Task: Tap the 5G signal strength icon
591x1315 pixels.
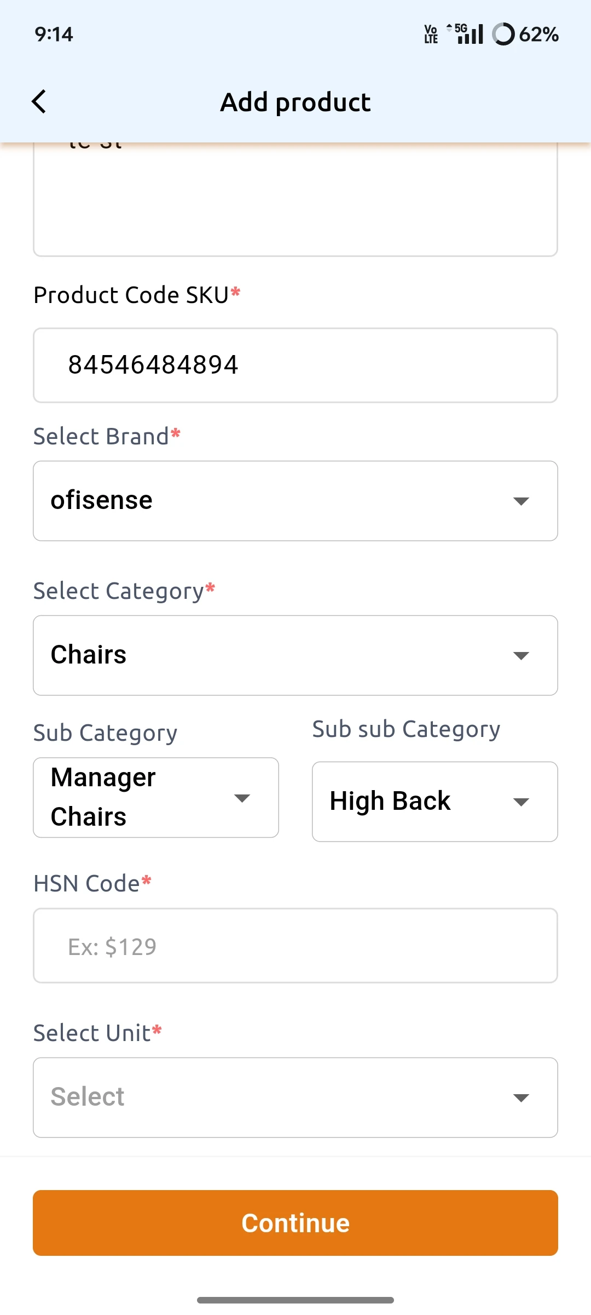Action: tap(466, 34)
